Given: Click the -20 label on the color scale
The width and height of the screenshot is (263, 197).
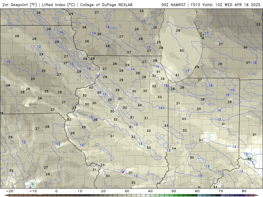Looking at the screenshot, I should click(10, 191).
